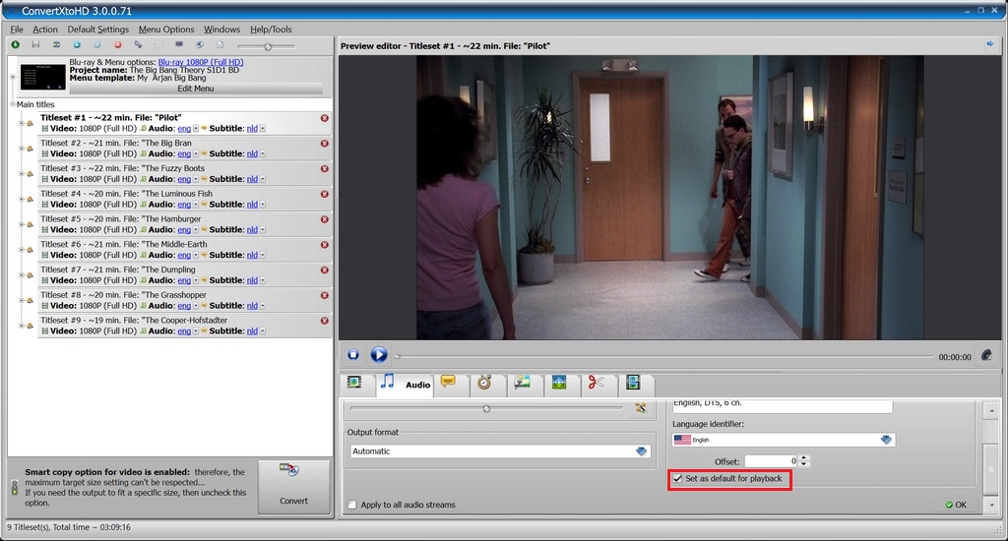1008x541 pixels.
Task: Click the chain tools icon in toolbar
Action: [138, 45]
